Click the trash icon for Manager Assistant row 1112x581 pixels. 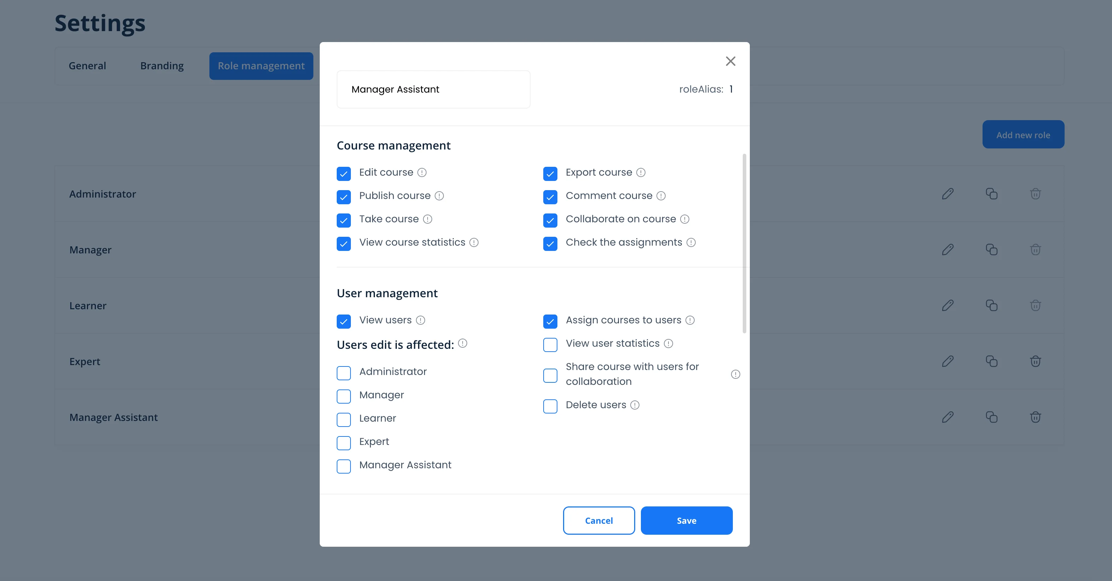pyautogui.click(x=1035, y=417)
